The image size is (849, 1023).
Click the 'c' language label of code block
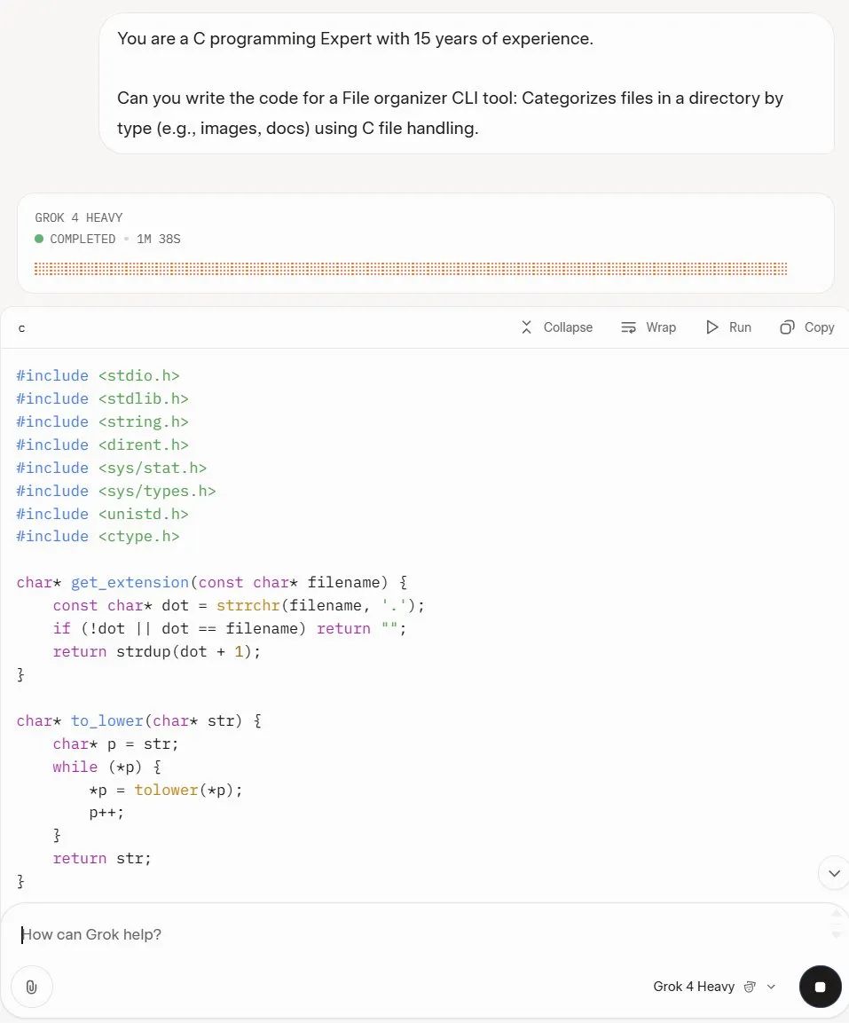22,328
